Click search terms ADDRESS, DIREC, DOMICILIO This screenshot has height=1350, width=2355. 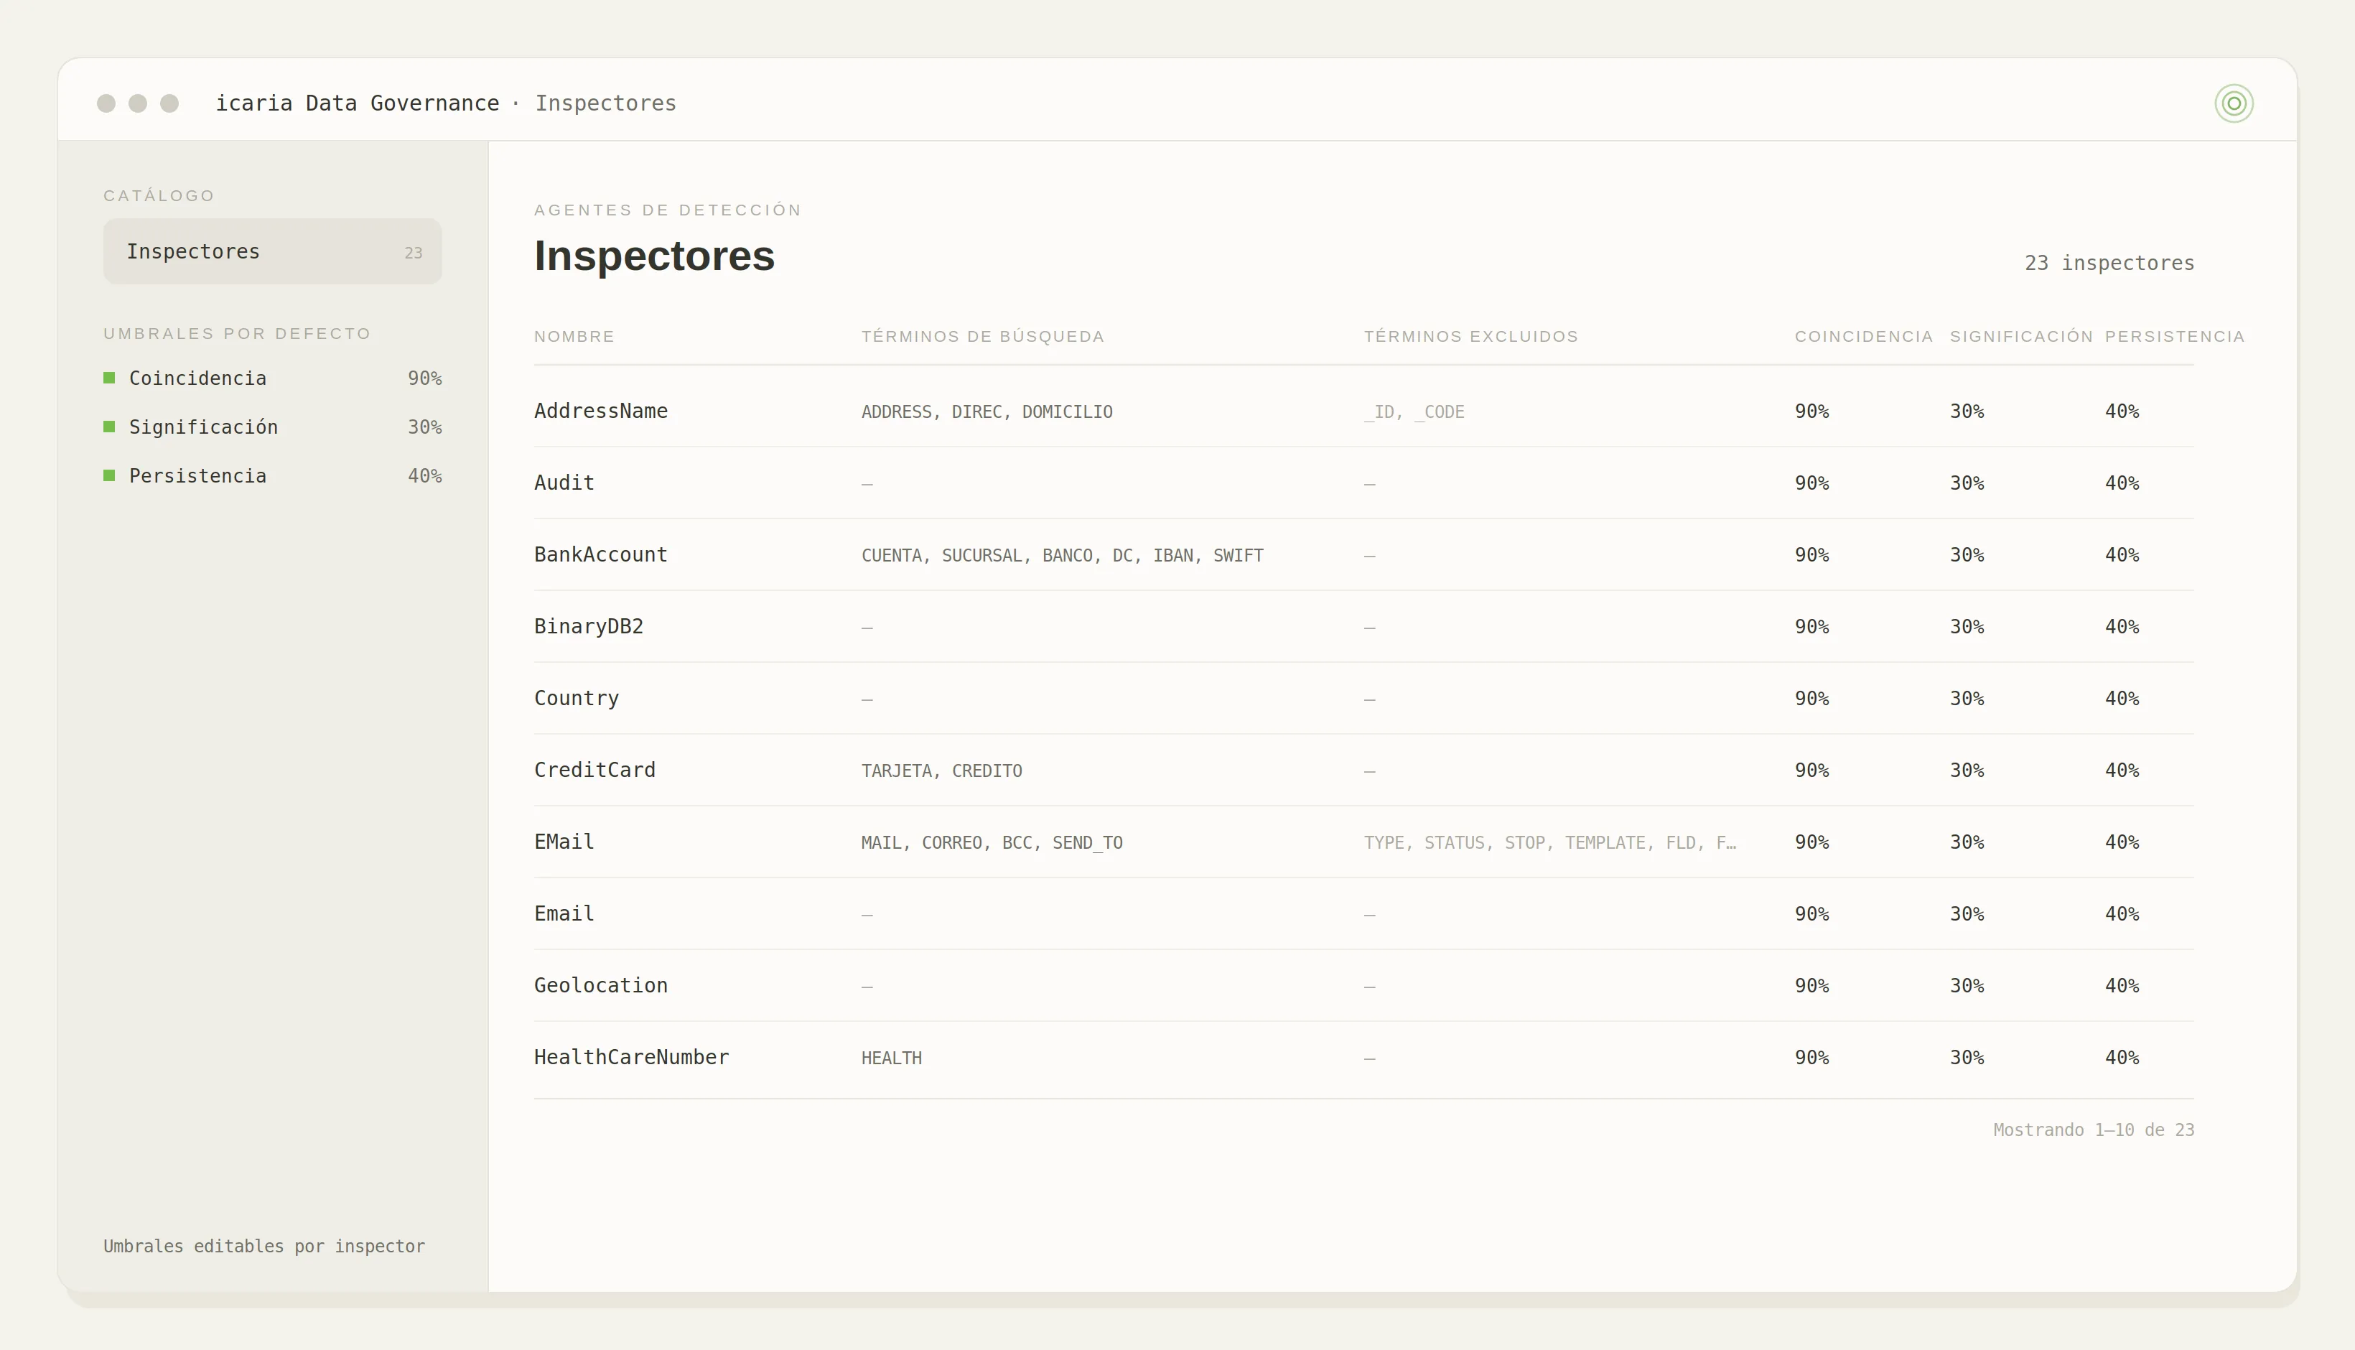point(987,411)
